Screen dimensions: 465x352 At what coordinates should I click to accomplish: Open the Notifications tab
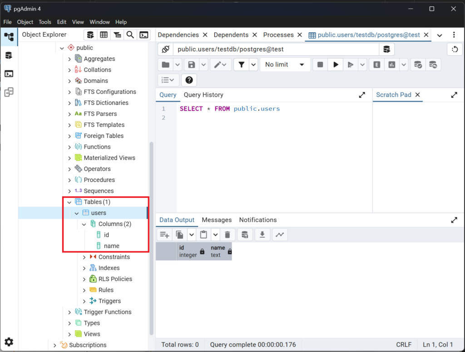258,220
